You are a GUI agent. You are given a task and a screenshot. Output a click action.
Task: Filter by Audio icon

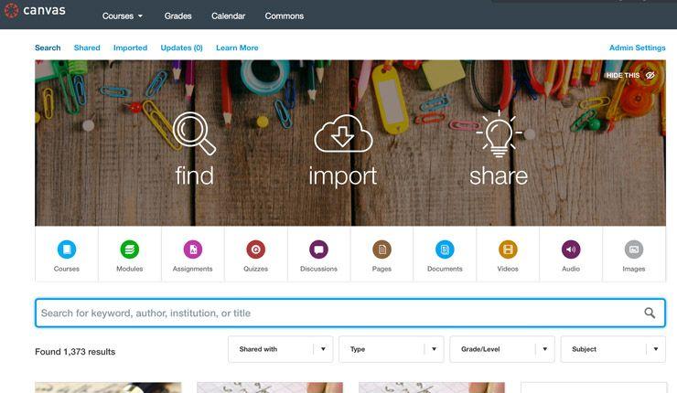pyautogui.click(x=571, y=250)
